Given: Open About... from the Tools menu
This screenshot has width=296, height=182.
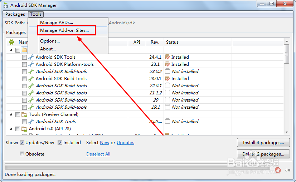Looking at the screenshot, I should [48, 49].
